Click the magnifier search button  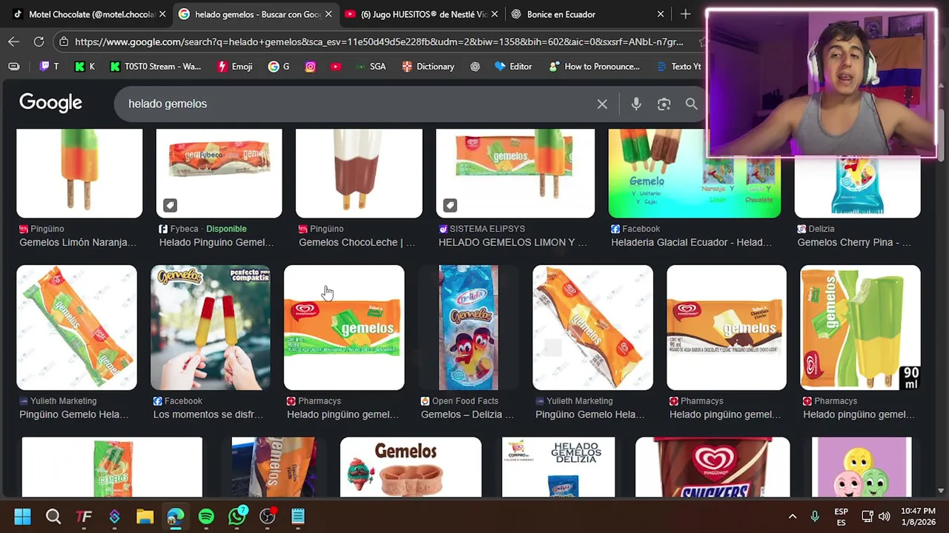point(691,104)
